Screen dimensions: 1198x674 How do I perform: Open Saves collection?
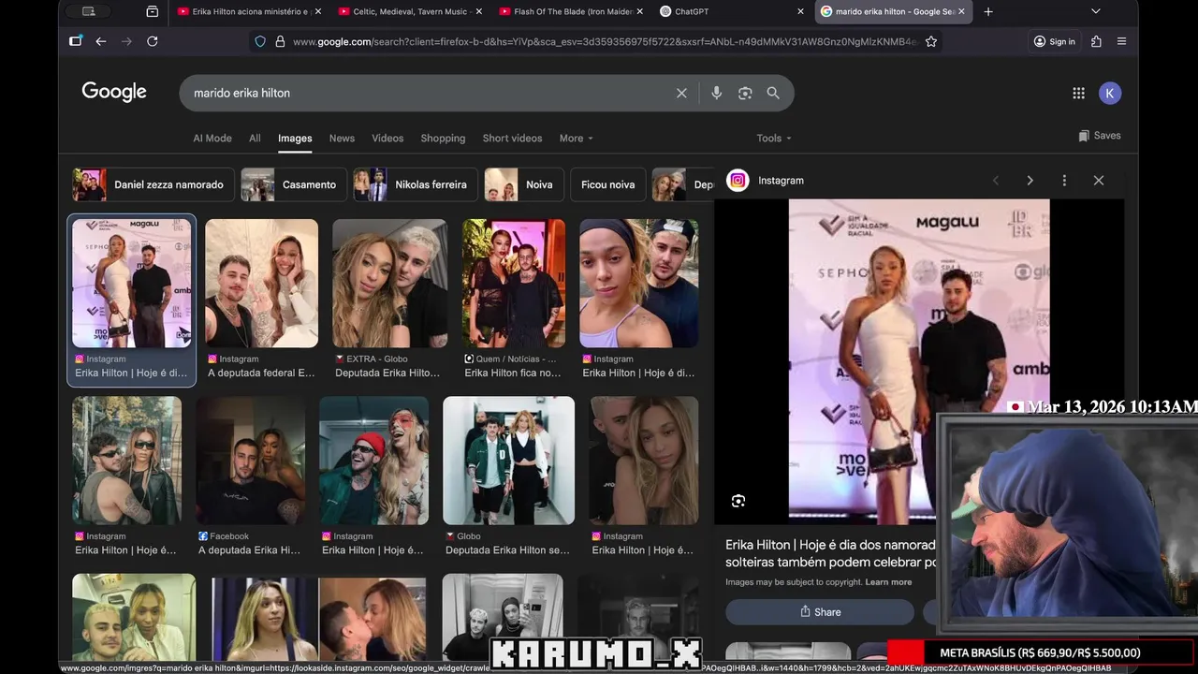point(1100,136)
